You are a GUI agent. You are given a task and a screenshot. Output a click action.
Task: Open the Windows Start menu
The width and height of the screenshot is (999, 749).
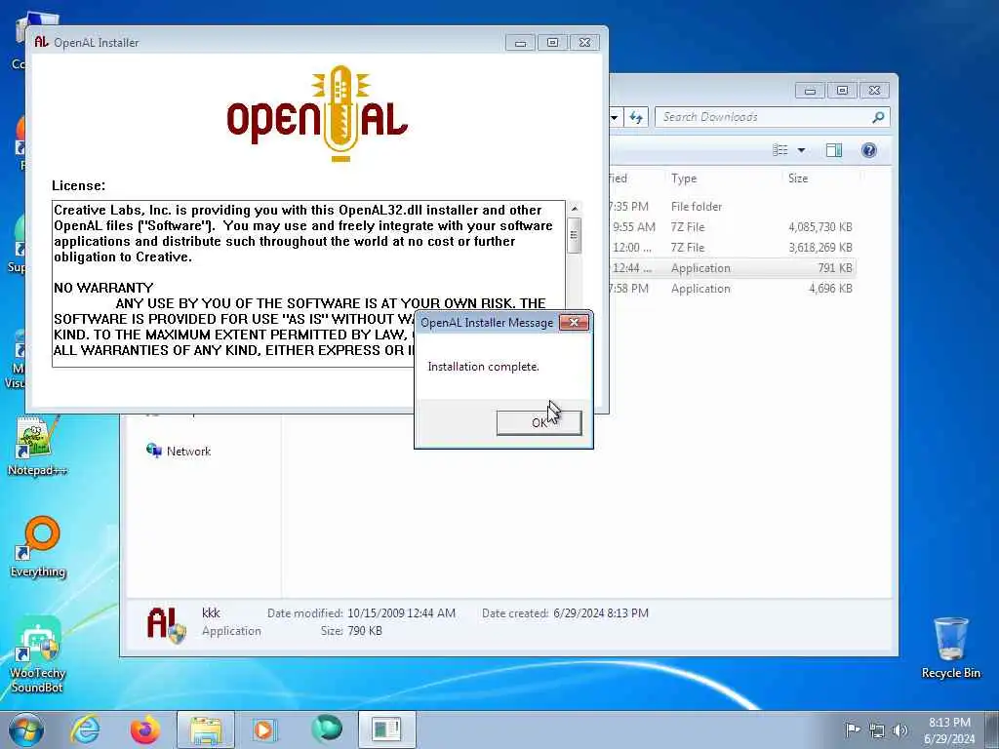pyautogui.click(x=25, y=729)
